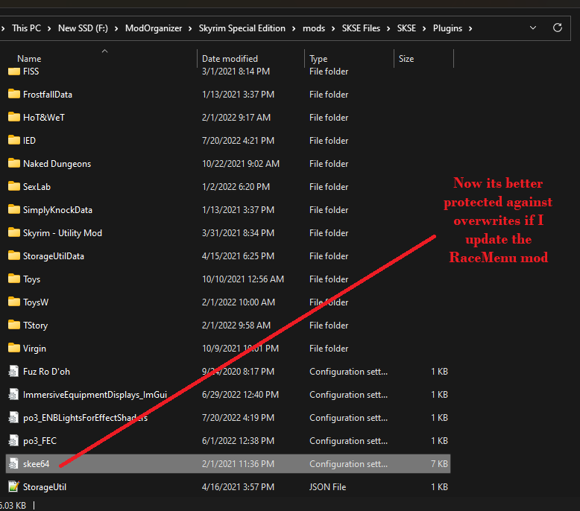This screenshot has height=511, width=580.
Task: Sort by Type column header
Action: [318, 59]
